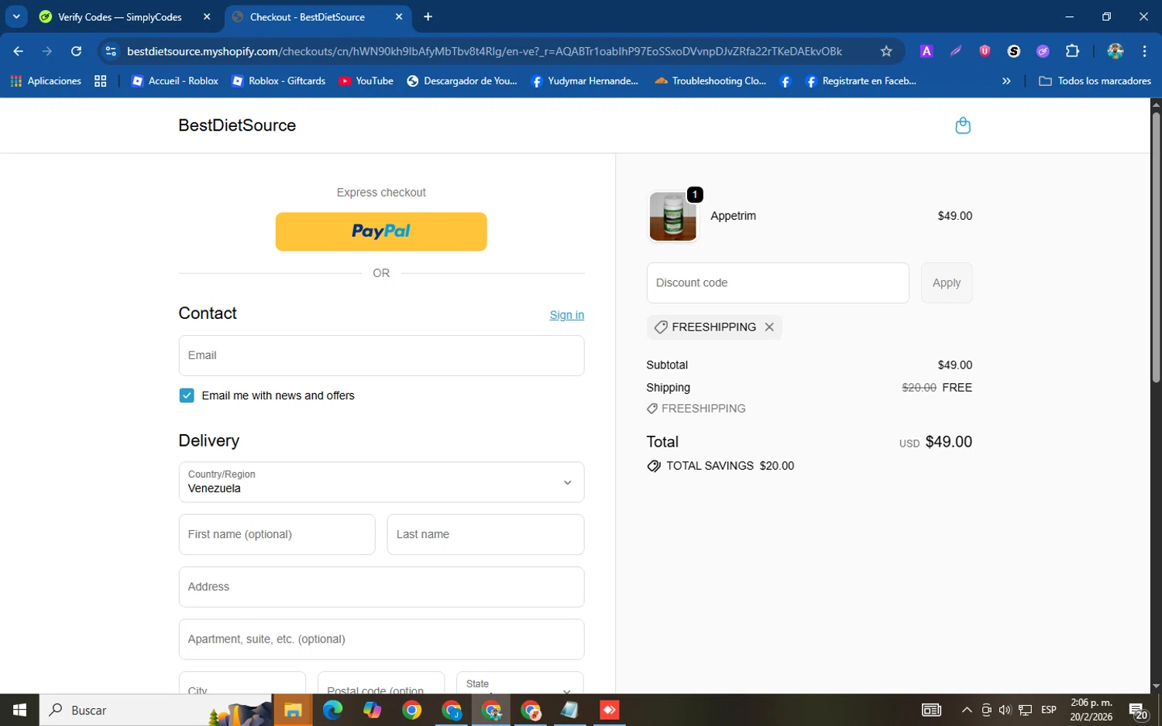Go back to the previous page
The height and width of the screenshot is (726, 1162).
[19, 51]
